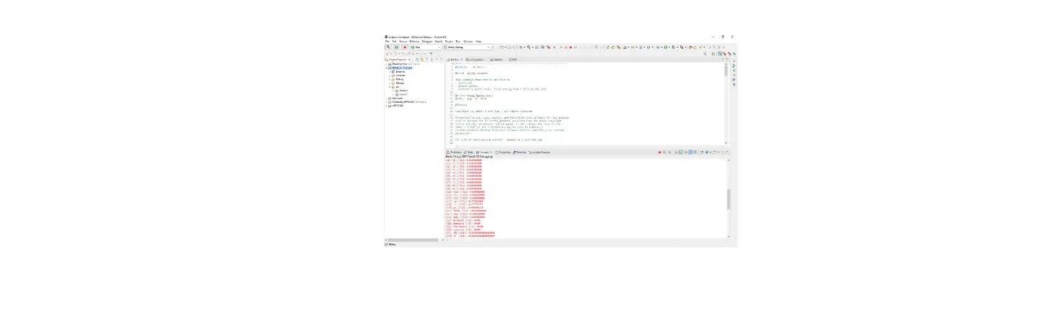Click the Open Perspective icon
The image size is (1049, 315).
(x=713, y=54)
